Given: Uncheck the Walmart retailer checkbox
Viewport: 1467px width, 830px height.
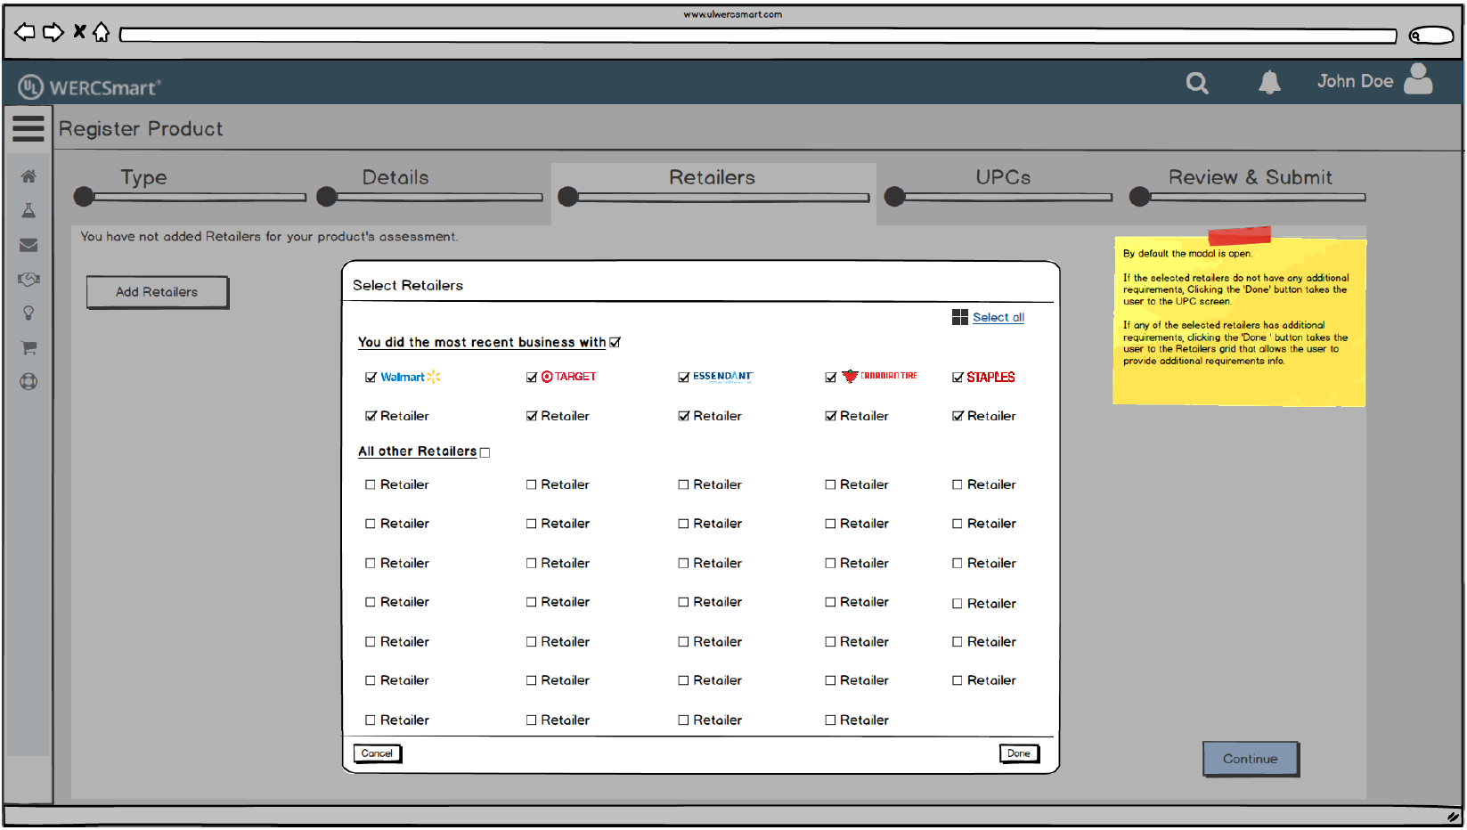Looking at the screenshot, I should tap(371, 378).
